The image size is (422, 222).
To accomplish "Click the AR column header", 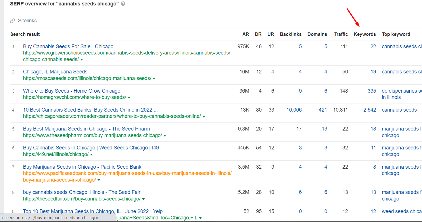I will pyautogui.click(x=245, y=34).
